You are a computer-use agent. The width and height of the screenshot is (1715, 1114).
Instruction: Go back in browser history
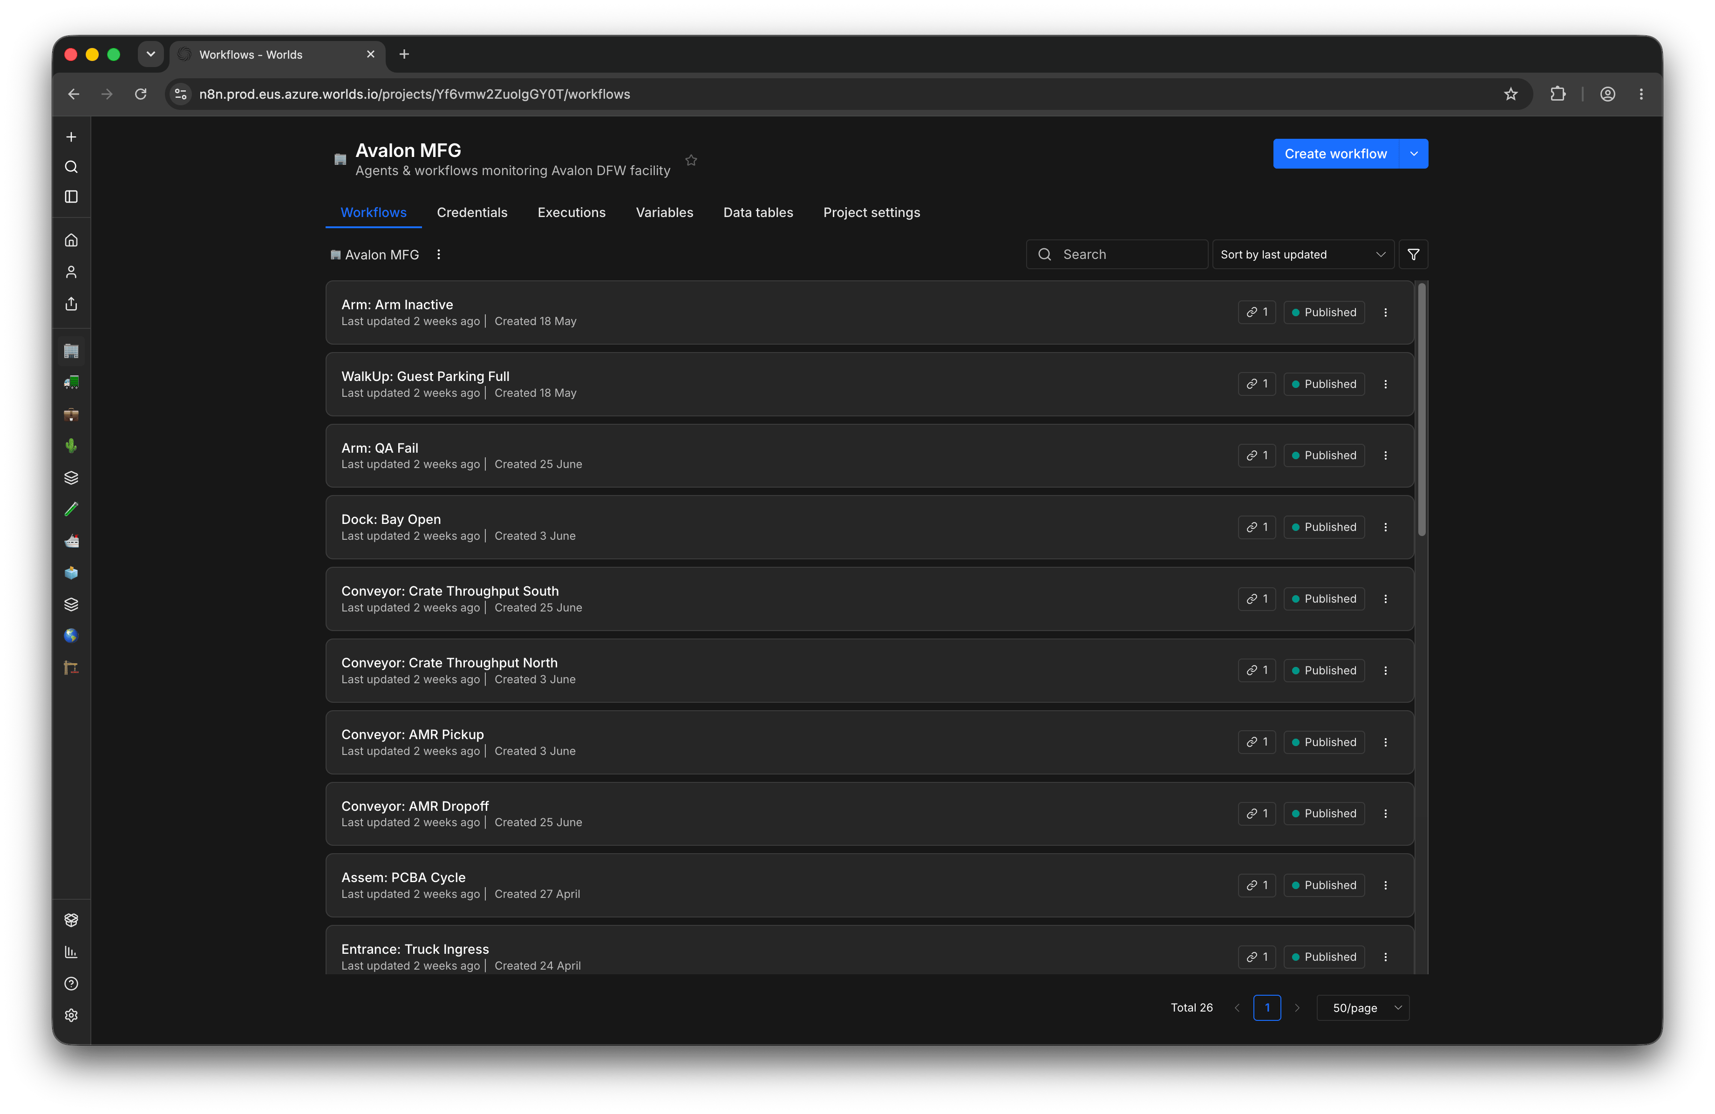(x=74, y=95)
